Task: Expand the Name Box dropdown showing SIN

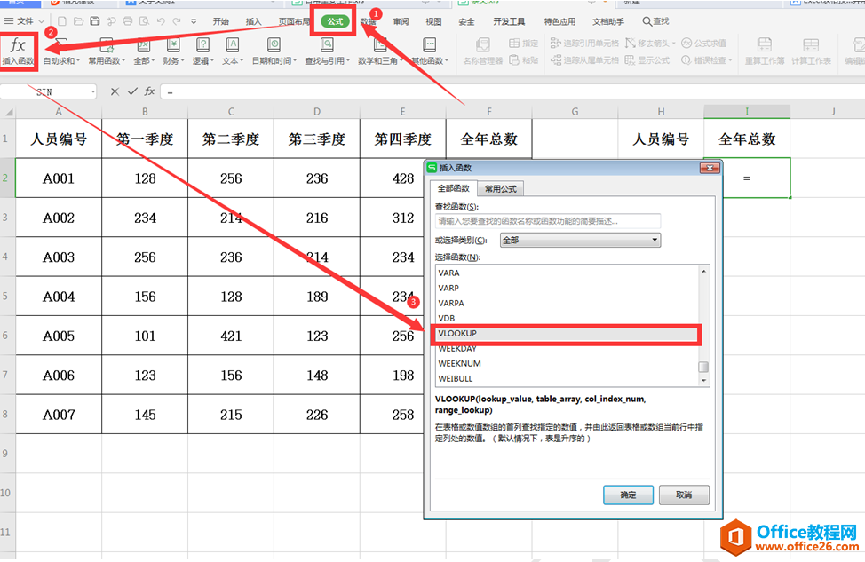Action: (92, 92)
